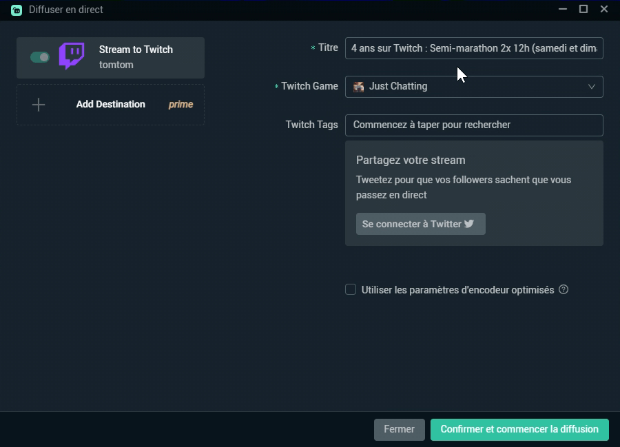Expand game list using the chevron arrow
Viewport: 620px width, 447px height.
pyautogui.click(x=591, y=87)
